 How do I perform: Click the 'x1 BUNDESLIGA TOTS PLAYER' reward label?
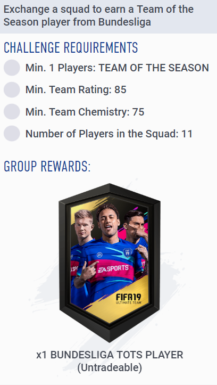[x=110, y=355]
